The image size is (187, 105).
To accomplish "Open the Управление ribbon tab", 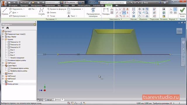I will tap(50, 6).
